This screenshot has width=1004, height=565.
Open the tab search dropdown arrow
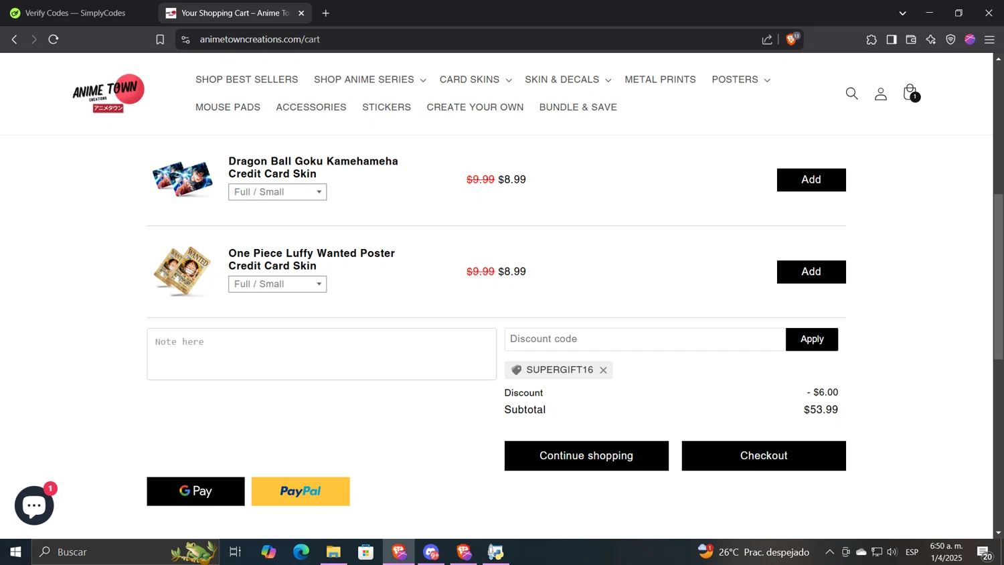point(902,13)
